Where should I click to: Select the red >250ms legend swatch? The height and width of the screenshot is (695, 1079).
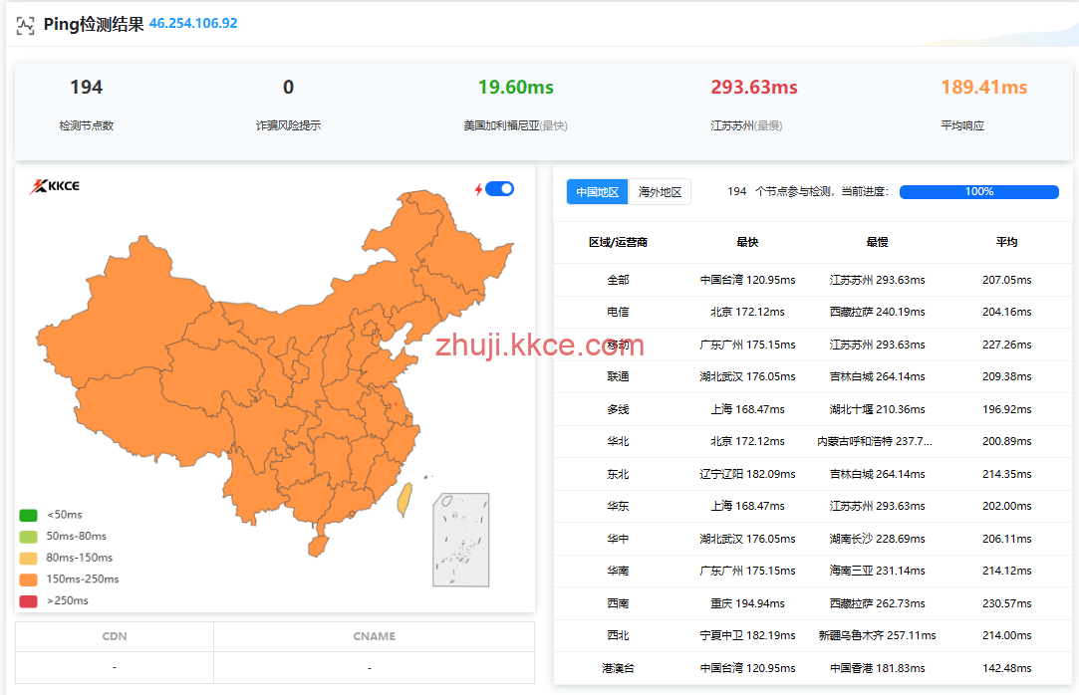click(29, 601)
